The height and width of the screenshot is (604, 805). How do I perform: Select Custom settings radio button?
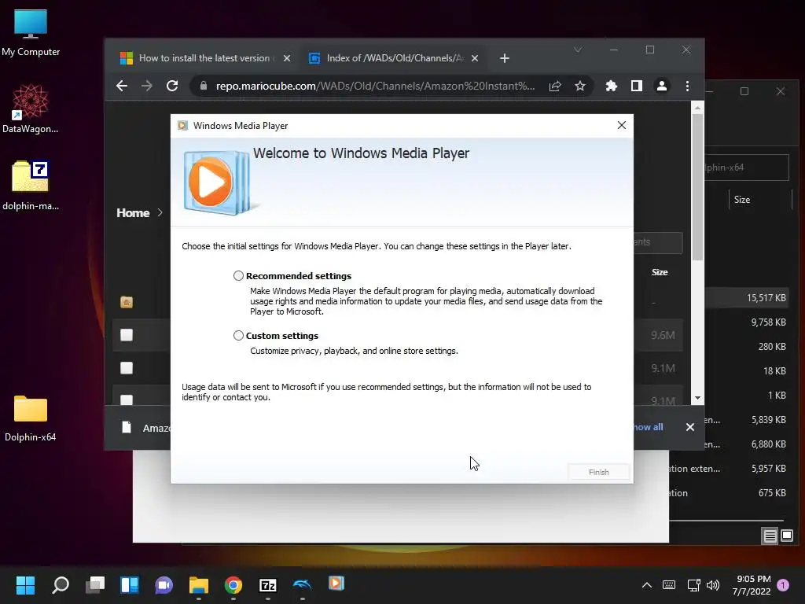click(x=238, y=335)
